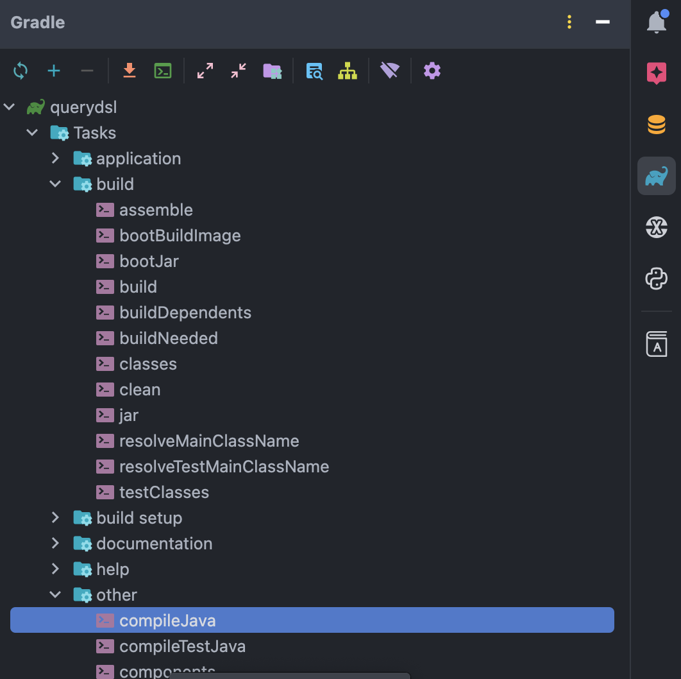Select the compileTestJava task
The image size is (681, 679).
pyautogui.click(x=182, y=646)
